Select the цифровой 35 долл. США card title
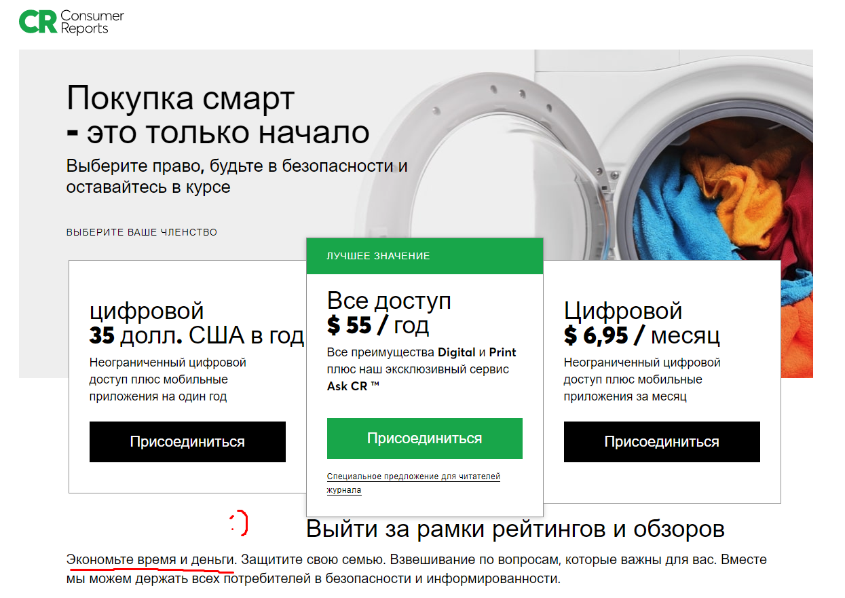 pyautogui.click(x=197, y=323)
